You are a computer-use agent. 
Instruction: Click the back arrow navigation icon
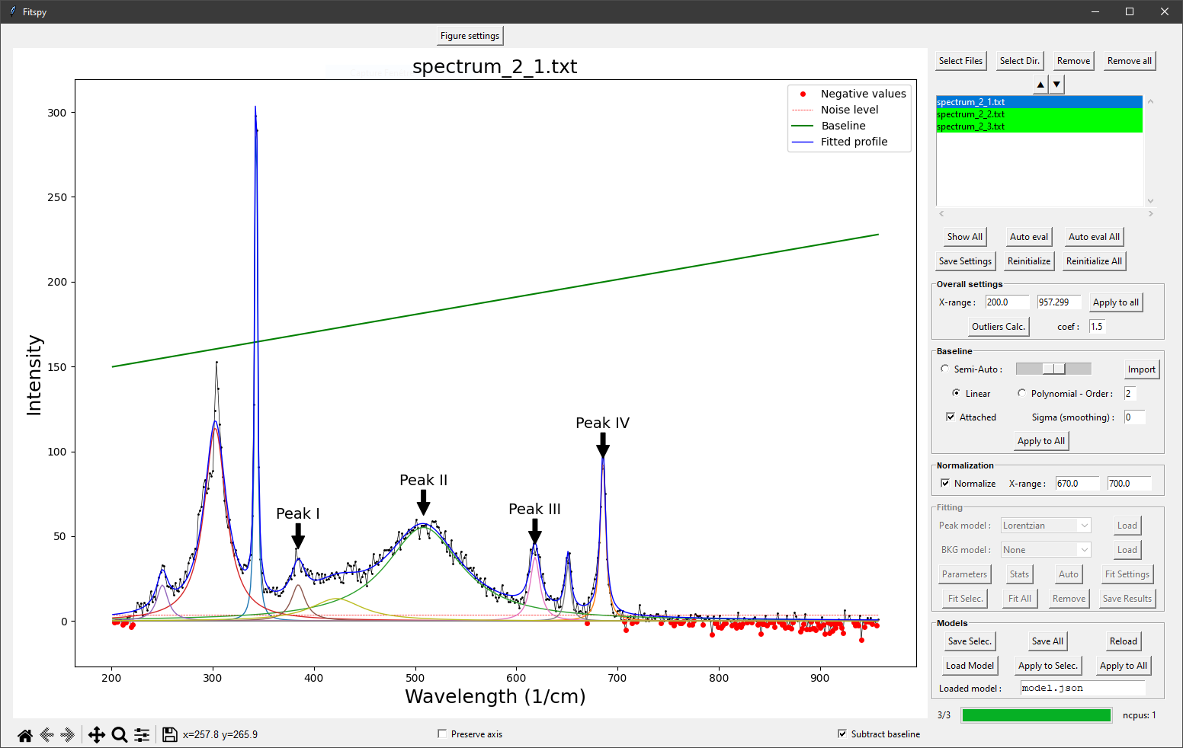46,734
